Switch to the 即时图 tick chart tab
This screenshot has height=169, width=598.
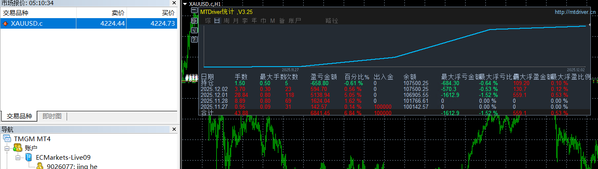52,116
